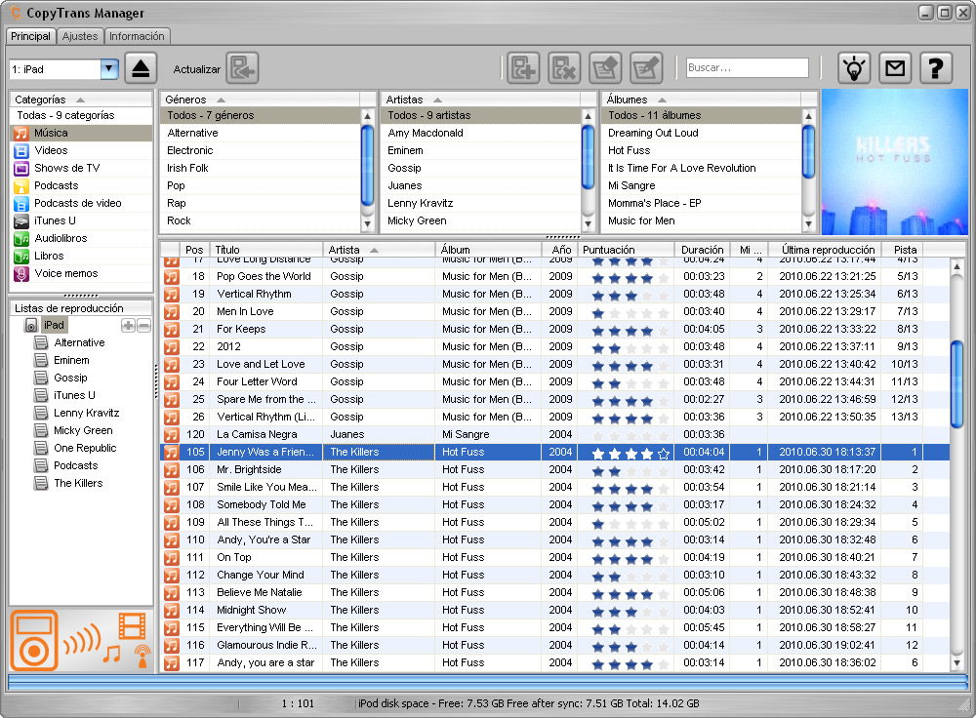976x718 pixels.
Task: Select album Momma's Place - EP
Action: (701, 203)
